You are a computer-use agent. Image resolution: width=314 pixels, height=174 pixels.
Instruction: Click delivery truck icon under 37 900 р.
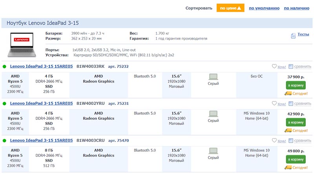288,93
